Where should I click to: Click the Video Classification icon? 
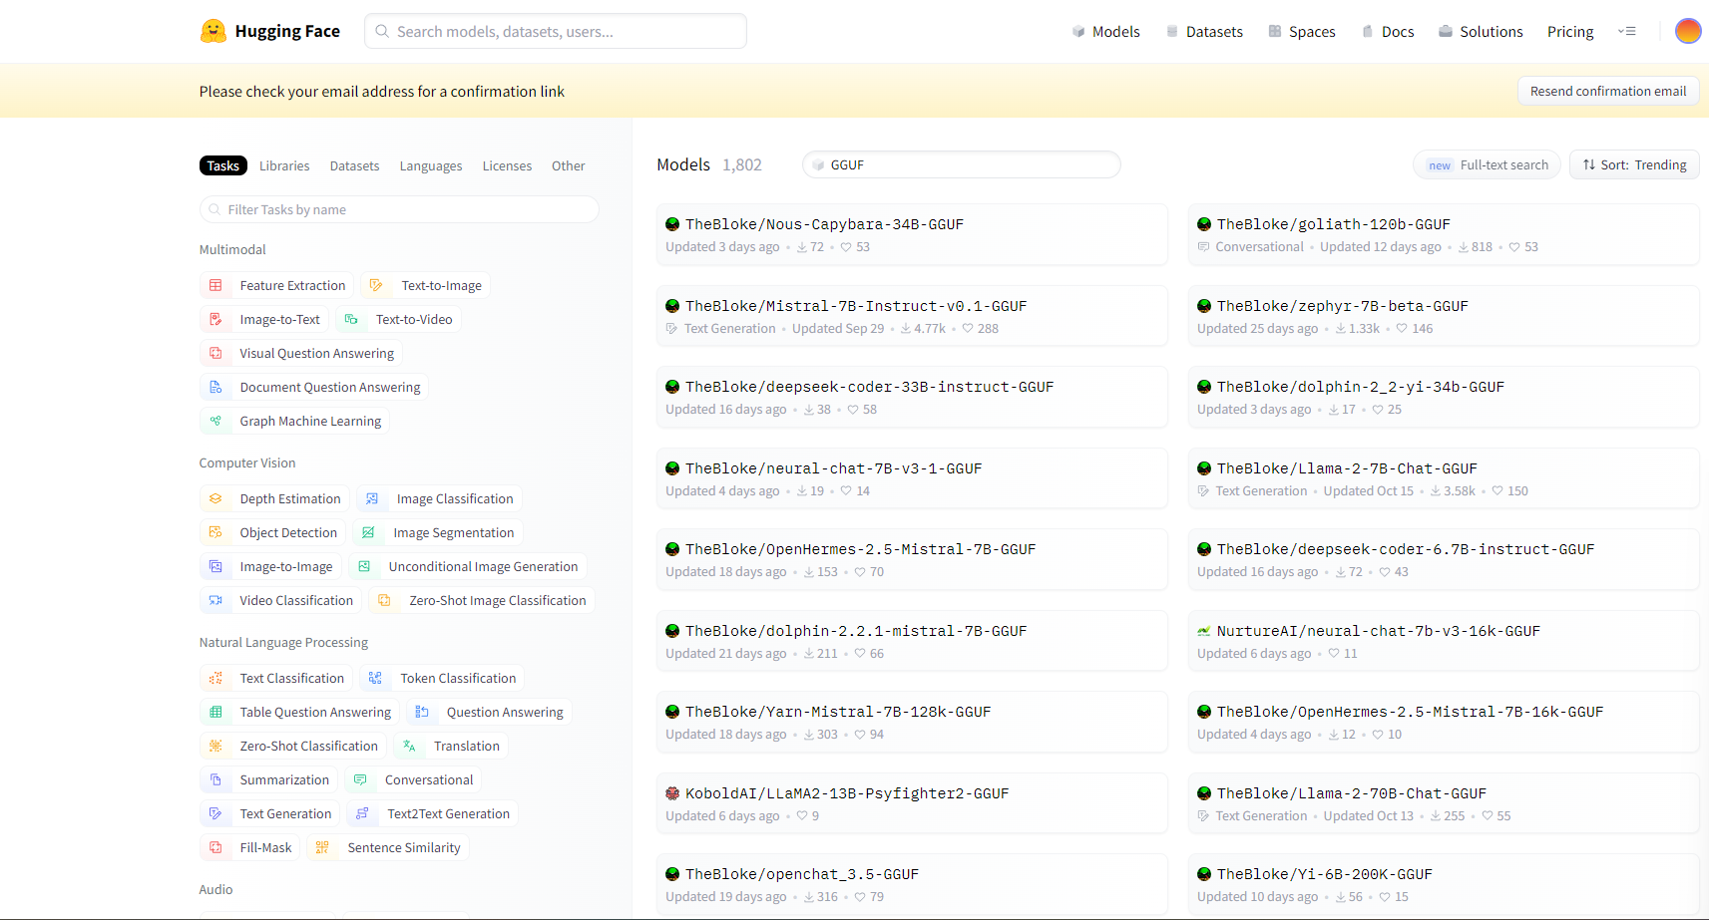coord(215,600)
